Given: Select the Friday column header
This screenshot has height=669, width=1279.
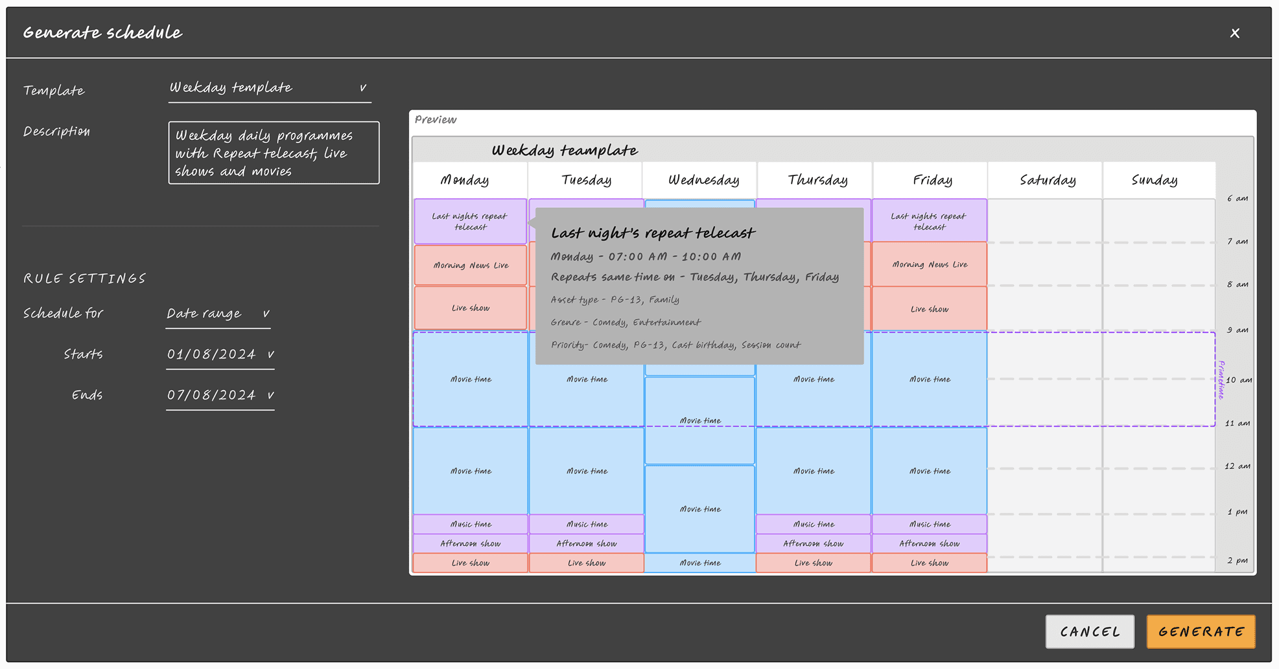Looking at the screenshot, I should [x=930, y=180].
